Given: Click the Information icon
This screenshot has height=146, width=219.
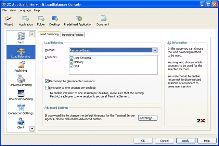Looking at the screenshot, I should click(169, 42).
